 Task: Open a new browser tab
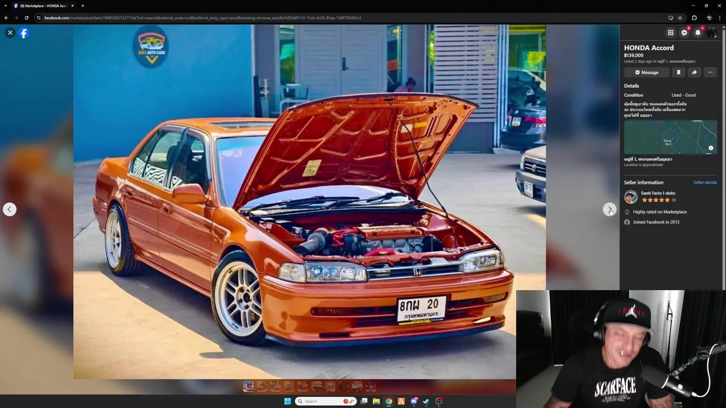83,6
